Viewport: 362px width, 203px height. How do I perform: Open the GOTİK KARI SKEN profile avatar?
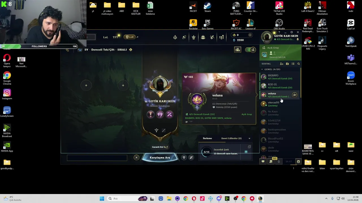[x=266, y=37]
